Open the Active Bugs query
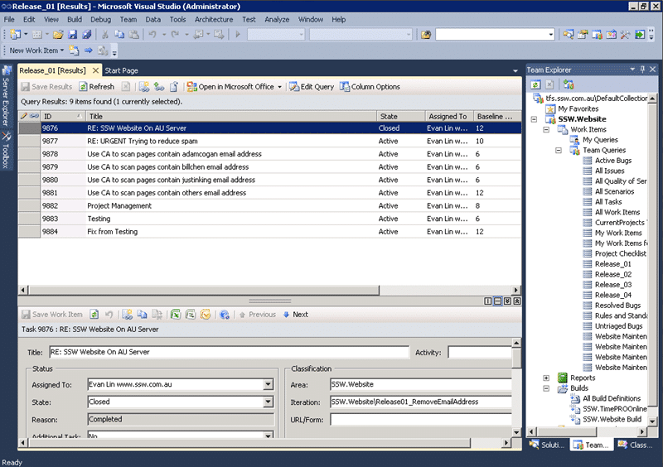 point(612,161)
